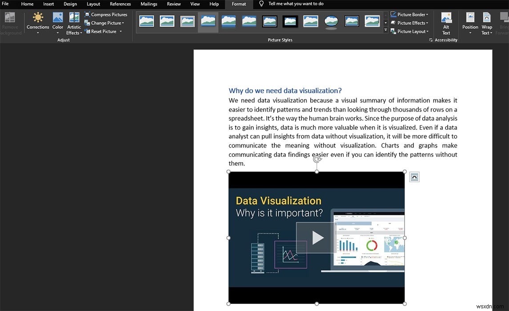The image size is (509, 311).
Task: Apply the third picture style thumbnail
Action: 188,21
